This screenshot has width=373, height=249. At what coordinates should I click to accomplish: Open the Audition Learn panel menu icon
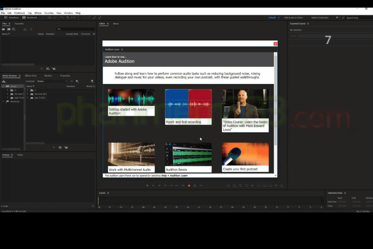tap(122, 49)
